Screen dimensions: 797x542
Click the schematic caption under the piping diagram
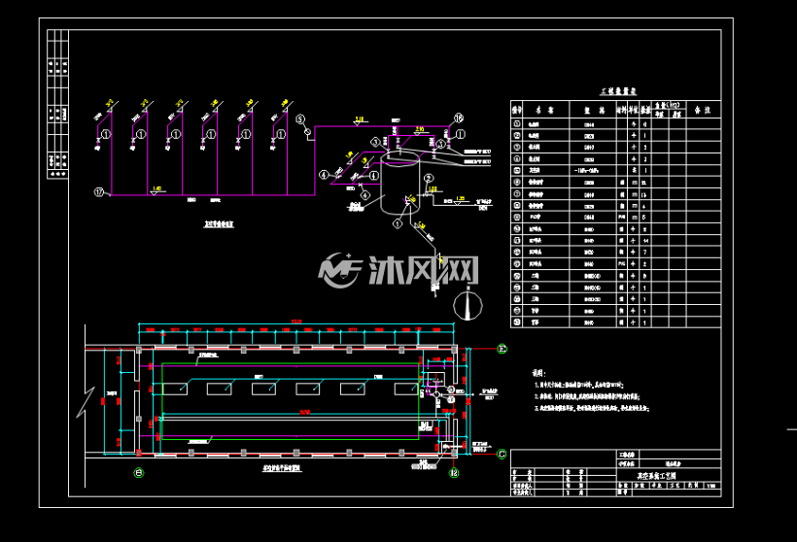219,224
